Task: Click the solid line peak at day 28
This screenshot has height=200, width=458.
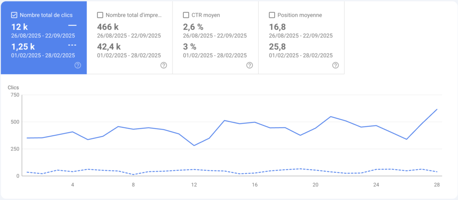Action: pyautogui.click(x=437, y=109)
